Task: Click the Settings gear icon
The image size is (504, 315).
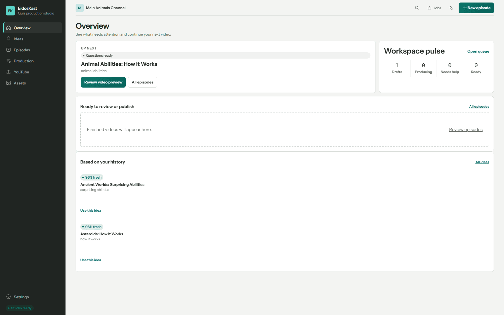Action: [x=9, y=297]
